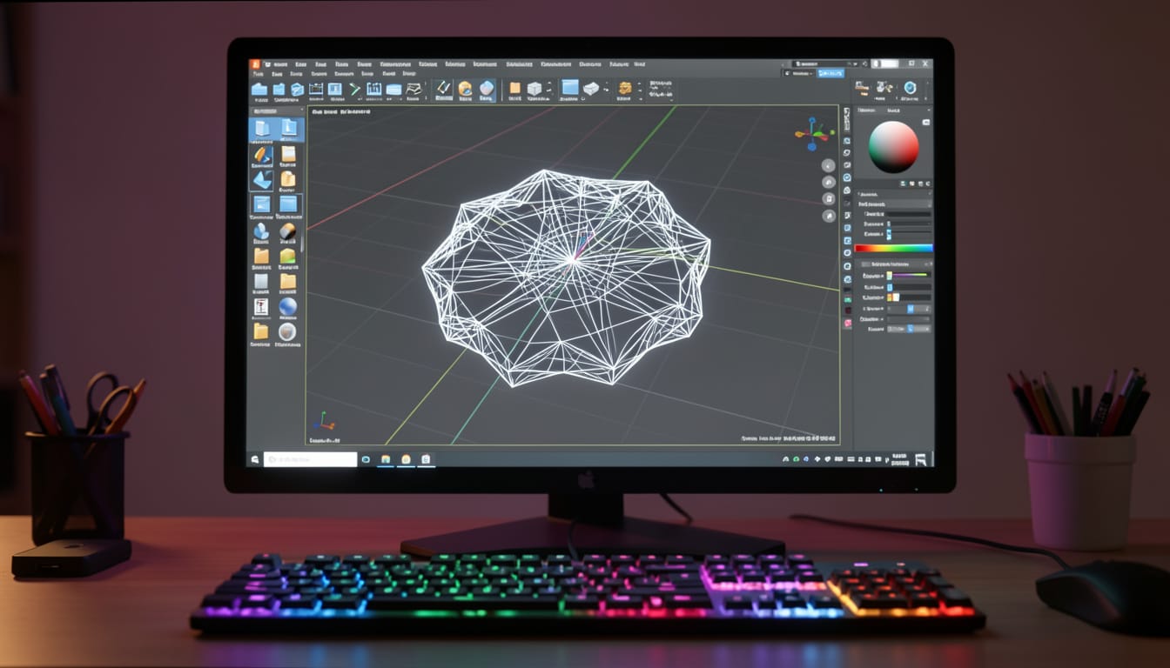Toggle the highlighted blue tool in the left panel
This screenshot has height=668, width=1170.
[x=262, y=130]
